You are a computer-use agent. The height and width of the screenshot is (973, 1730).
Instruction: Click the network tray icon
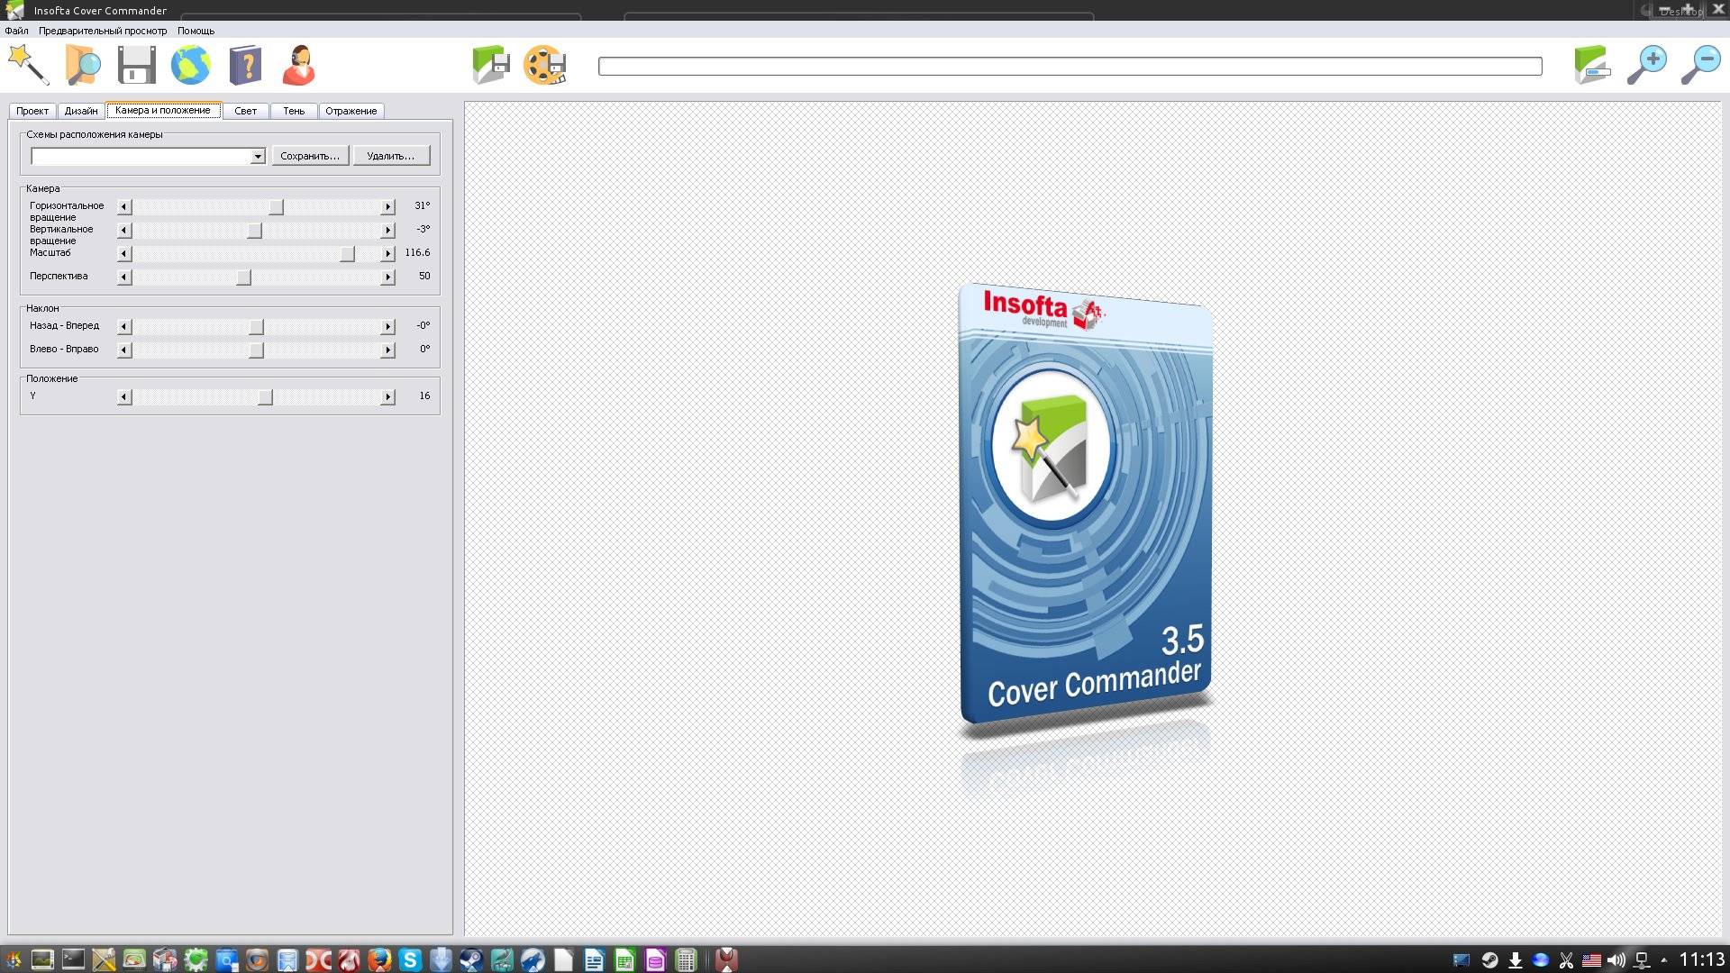click(1642, 960)
